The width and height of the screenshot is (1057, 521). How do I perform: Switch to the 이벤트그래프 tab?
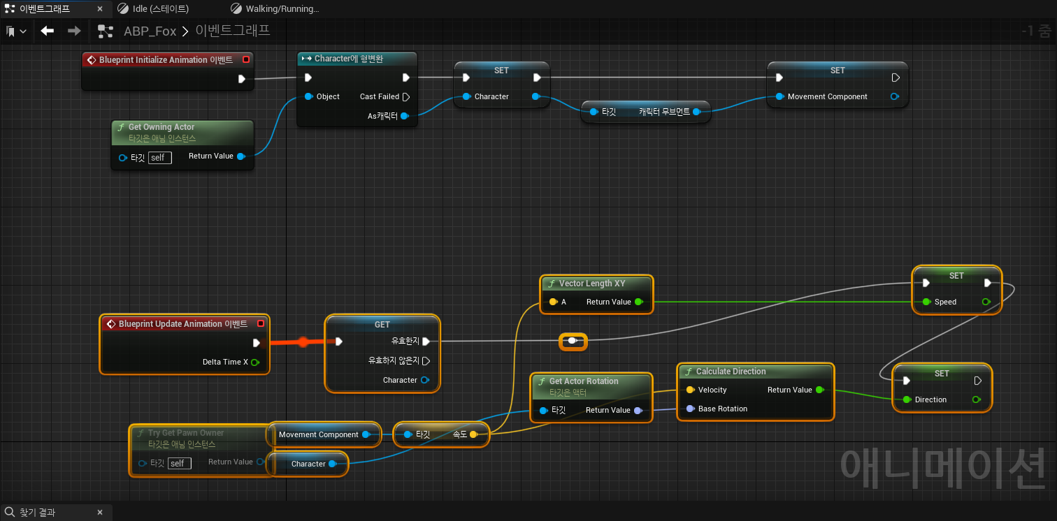pos(45,9)
